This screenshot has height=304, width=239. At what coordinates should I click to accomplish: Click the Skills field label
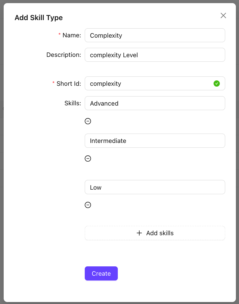[x=73, y=103]
